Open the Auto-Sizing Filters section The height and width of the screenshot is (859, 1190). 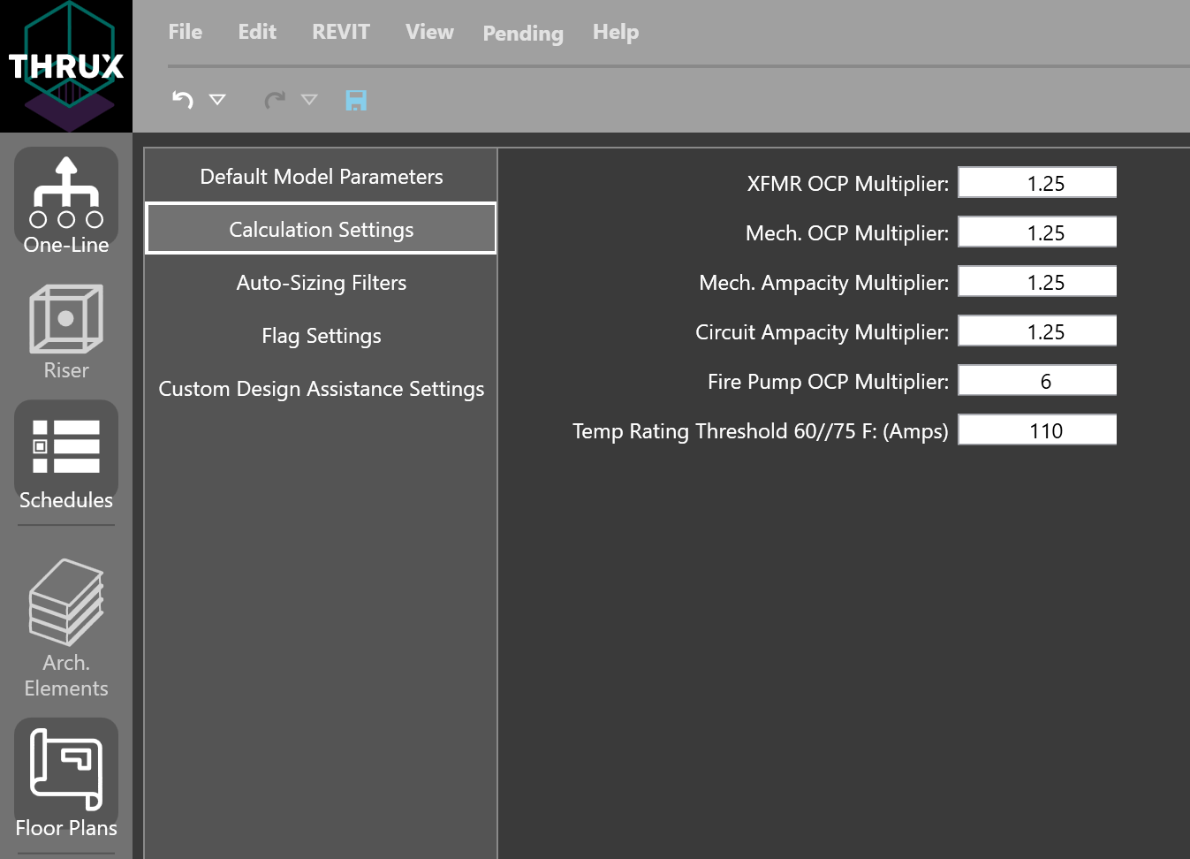click(321, 283)
